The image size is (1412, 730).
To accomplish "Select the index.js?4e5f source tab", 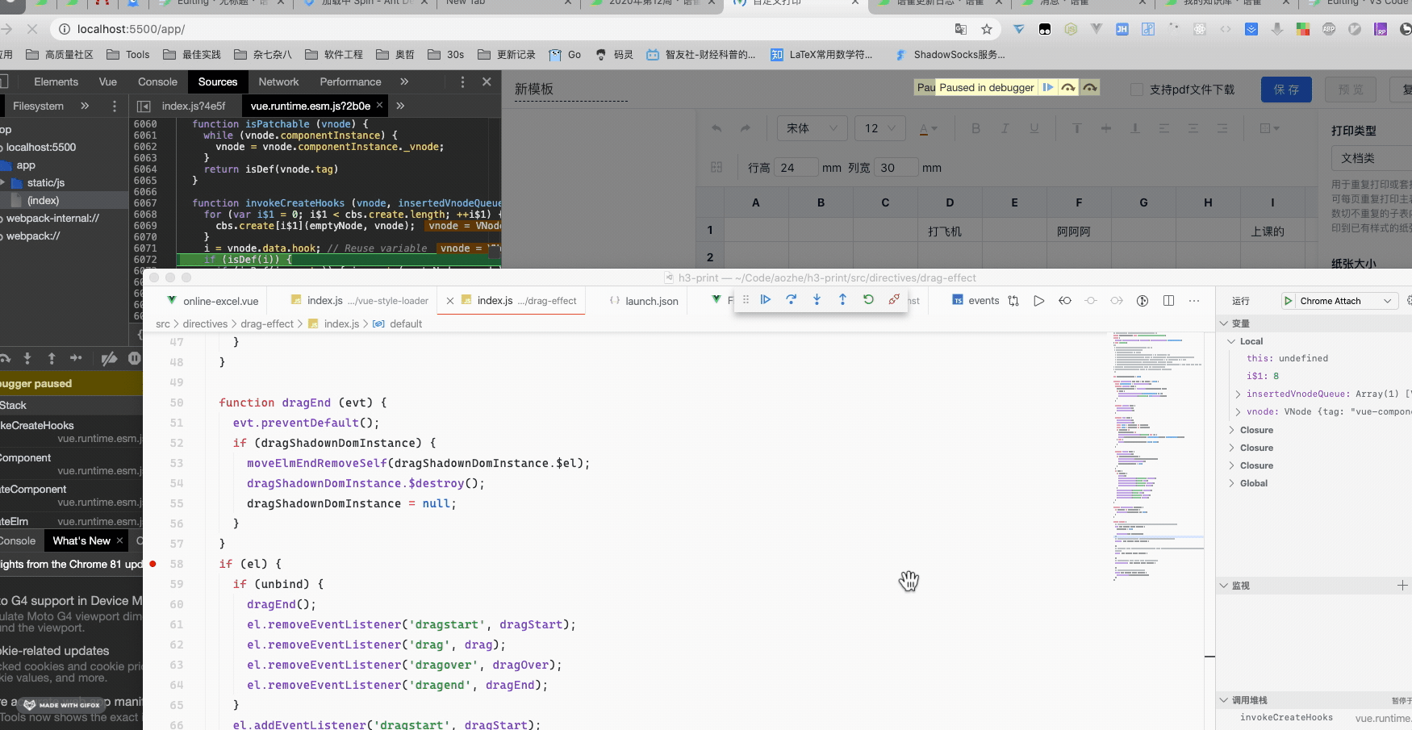I will [194, 106].
